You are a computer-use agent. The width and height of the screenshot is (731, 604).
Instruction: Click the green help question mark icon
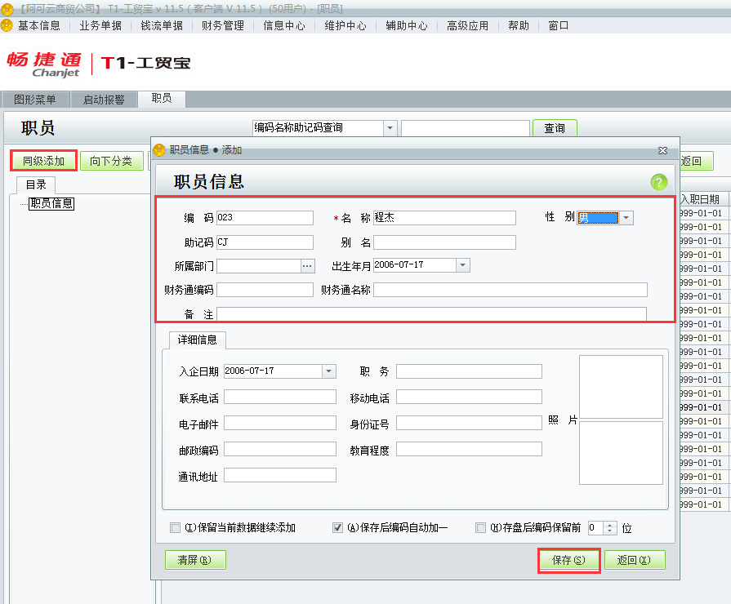(658, 182)
